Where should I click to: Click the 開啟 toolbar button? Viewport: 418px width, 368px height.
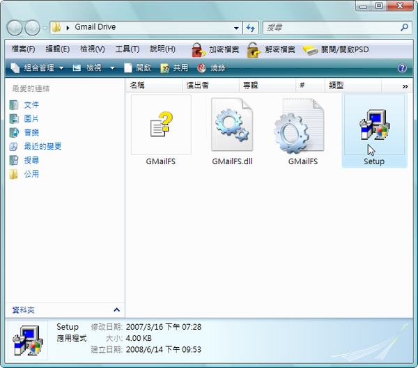coord(138,68)
